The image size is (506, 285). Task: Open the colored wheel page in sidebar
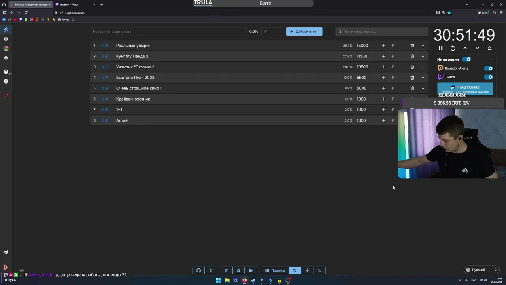coord(6,48)
